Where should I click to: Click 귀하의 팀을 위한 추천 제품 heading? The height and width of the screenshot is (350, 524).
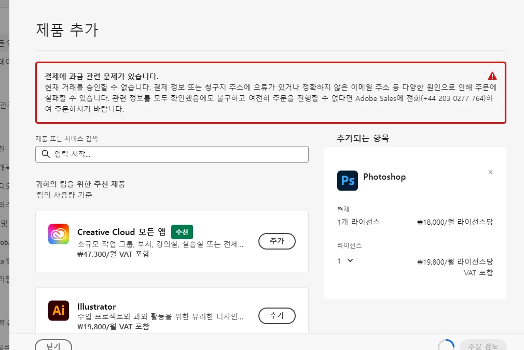coord(80,184)
